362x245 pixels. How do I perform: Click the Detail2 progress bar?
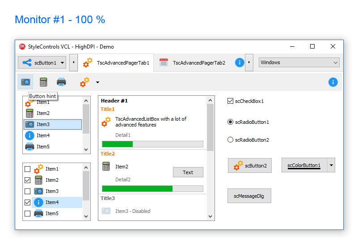coord(152,189)
